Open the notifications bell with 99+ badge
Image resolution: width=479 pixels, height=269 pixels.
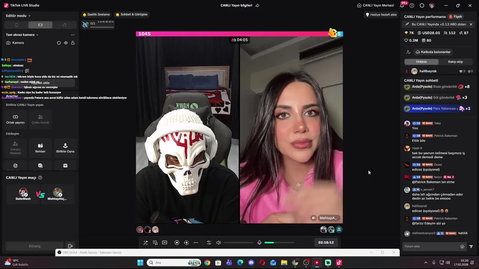point(403,5)
